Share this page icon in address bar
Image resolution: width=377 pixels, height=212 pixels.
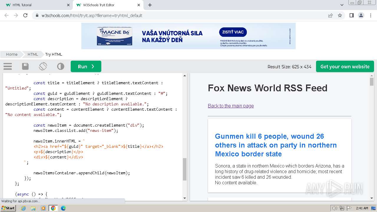330,15
